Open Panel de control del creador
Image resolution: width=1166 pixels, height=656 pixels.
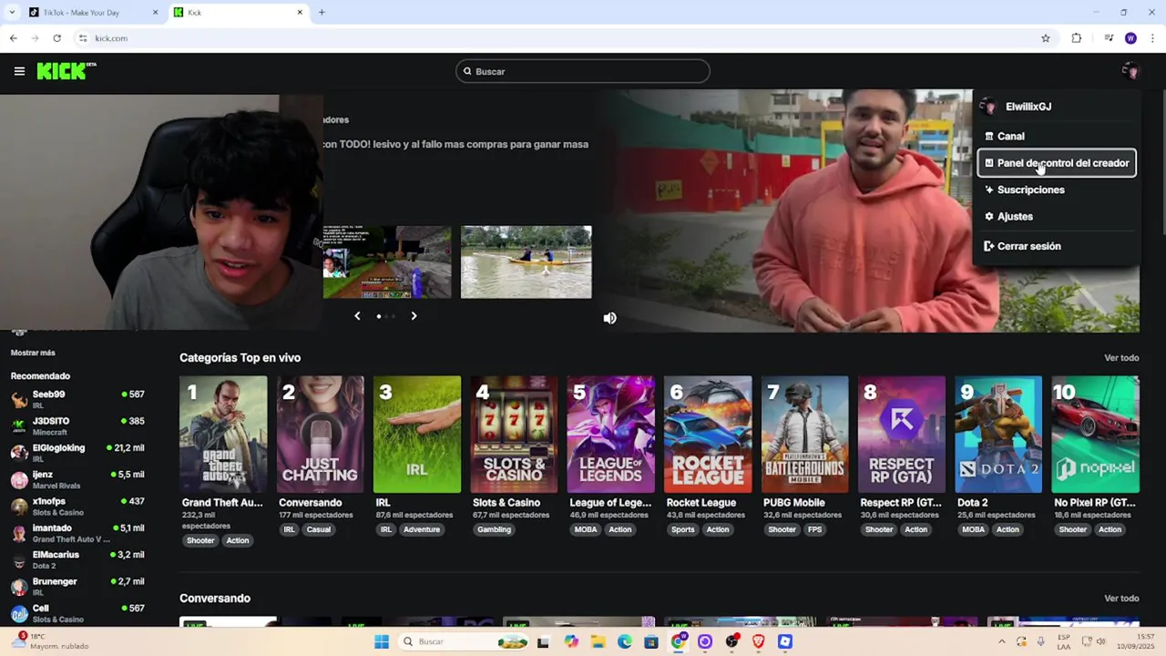click(x=1056, y=163)
